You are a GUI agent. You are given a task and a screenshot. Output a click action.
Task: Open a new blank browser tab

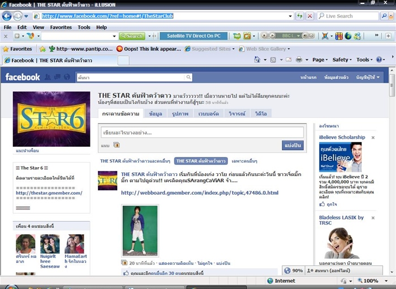[123, 60]
